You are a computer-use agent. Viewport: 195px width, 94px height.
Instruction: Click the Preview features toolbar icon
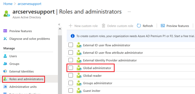pos(163,26)
